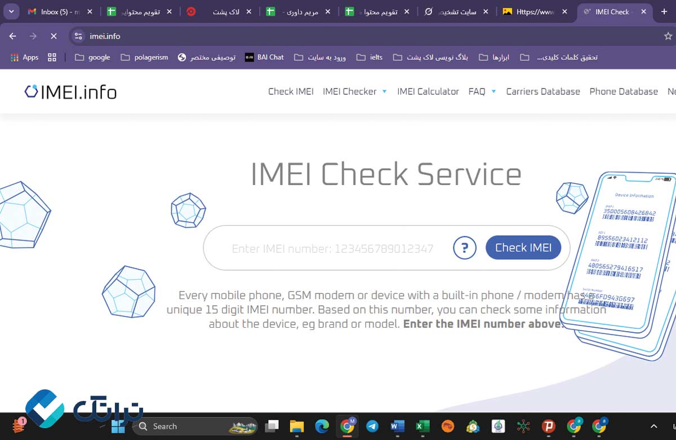This screenshot has height=440, width=676.
Task: View site information for imei.info
Action: point(78,36)
